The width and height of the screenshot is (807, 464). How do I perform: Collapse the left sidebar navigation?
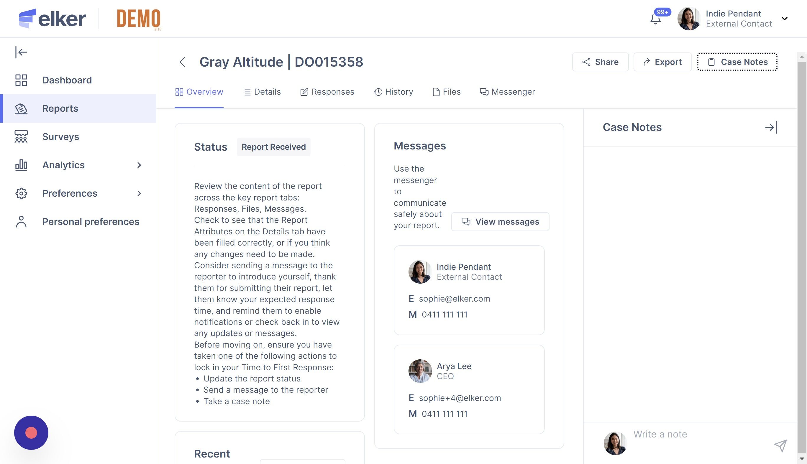pyautogui.click(x=21, y=52)
